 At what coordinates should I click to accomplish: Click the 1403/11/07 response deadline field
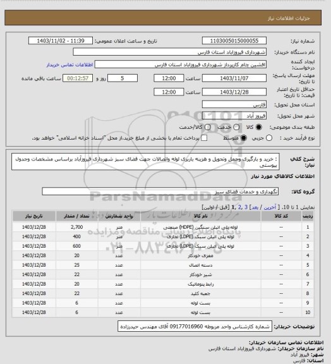pos(234,78)
